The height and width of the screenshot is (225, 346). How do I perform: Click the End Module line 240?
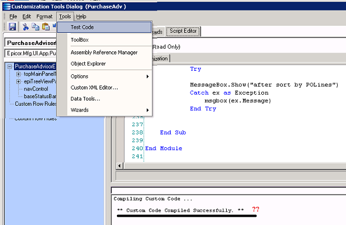164,148
